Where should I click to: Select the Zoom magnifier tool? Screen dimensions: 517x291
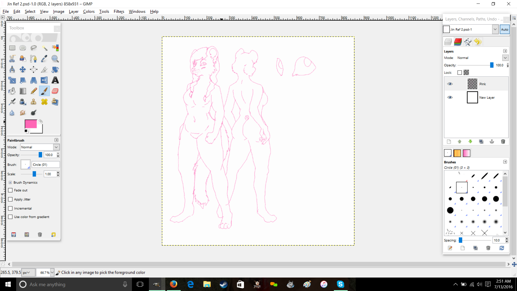click(55, 58)
